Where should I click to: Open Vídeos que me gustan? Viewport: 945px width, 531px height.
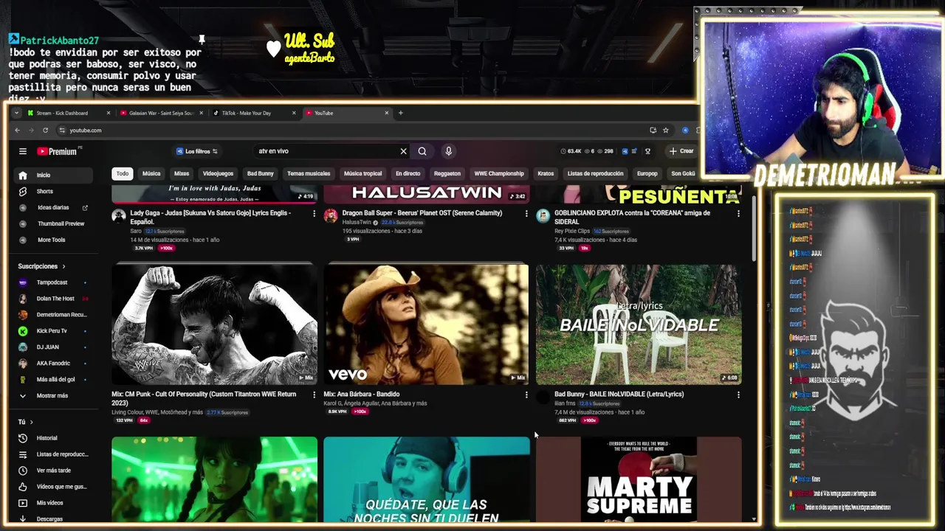pos(52,487)
